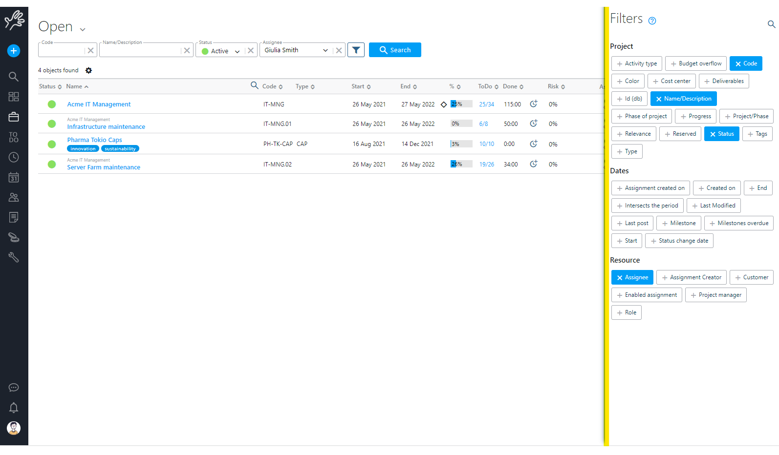Screen dimensions: 779x455
Task: Enable the Budget overflow filter
Action: tap(695, 63)
